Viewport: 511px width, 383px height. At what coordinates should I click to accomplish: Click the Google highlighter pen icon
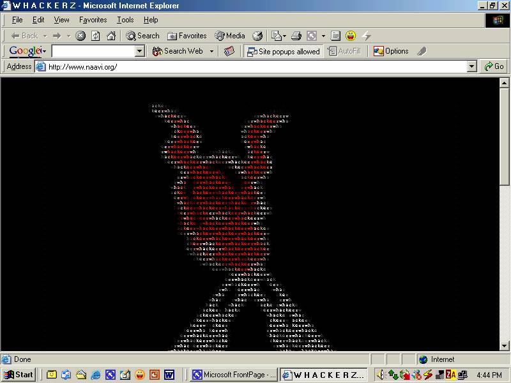click(x=422, y=51)
